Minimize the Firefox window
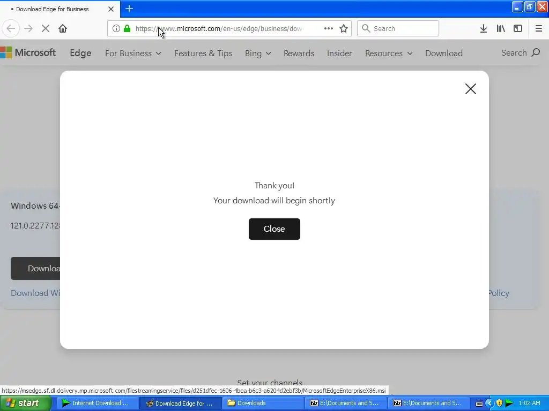Image resolution: width=549 pixels, height=411 pixels. pyautogui.click(x=517, y=6)
